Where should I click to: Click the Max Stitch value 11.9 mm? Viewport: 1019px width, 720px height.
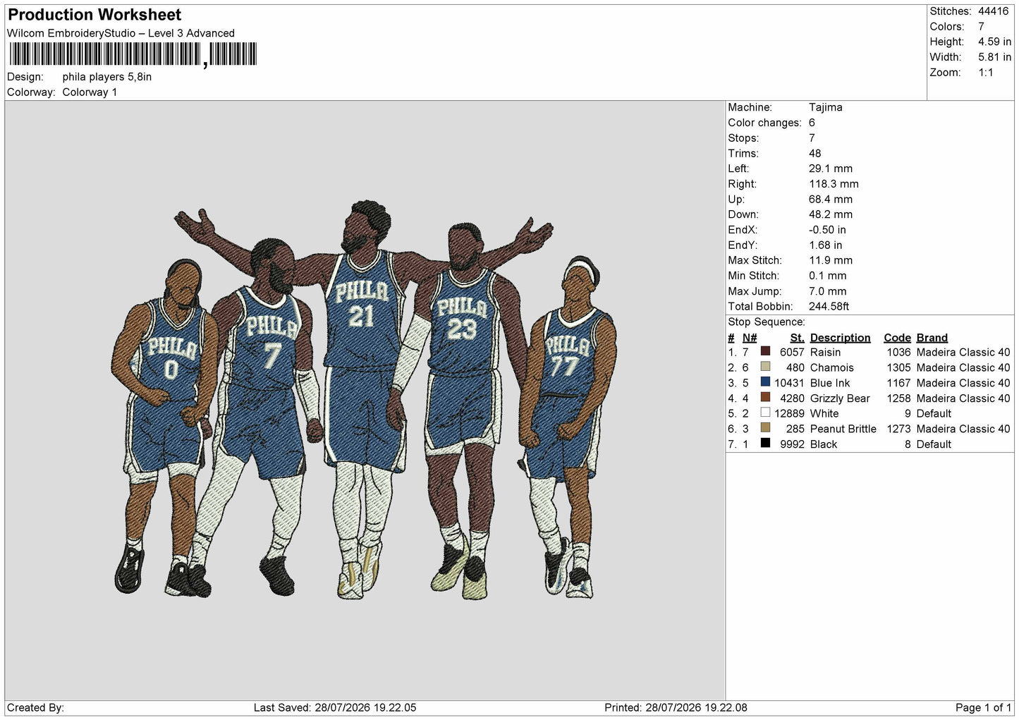pos(831,260)
